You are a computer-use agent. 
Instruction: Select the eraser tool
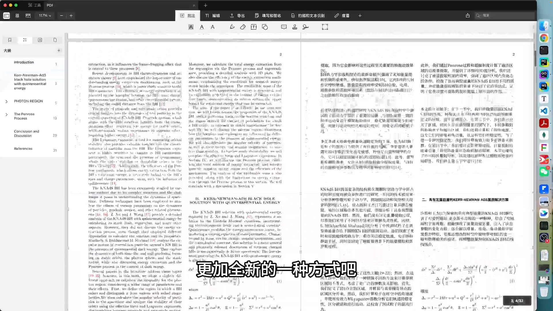click(243, 27)
